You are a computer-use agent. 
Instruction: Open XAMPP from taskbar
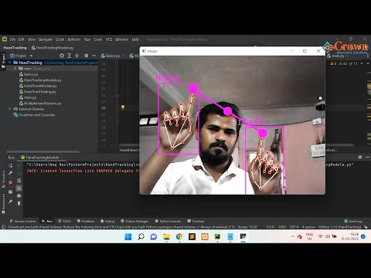[x=205, y=237]
